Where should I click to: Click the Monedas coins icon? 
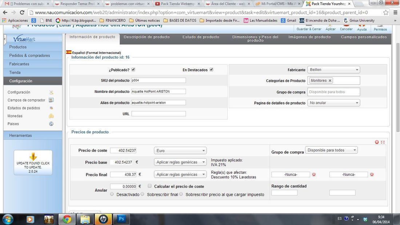click(x=51, y=116)
